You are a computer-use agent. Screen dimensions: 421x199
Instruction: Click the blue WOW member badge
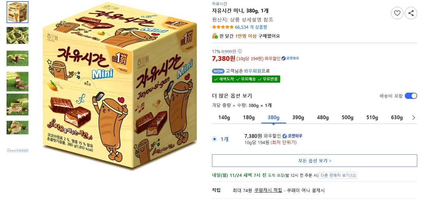pyautogui.click(x=218, y=71)
